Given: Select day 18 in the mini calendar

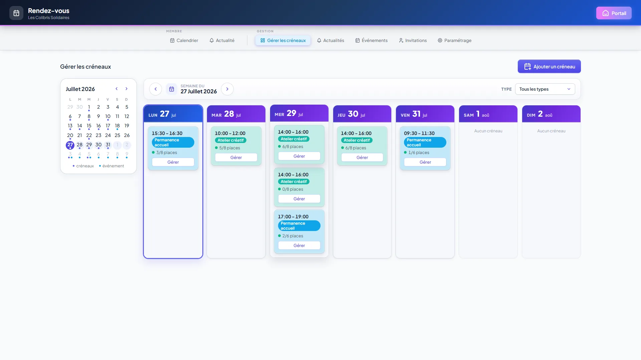Looking at the screenshot, I should pyautogui.click(x=117, y=126).
